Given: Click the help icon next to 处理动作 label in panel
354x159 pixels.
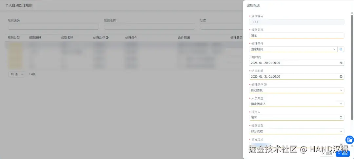Looking at the screenshot, I should [265, 85].
